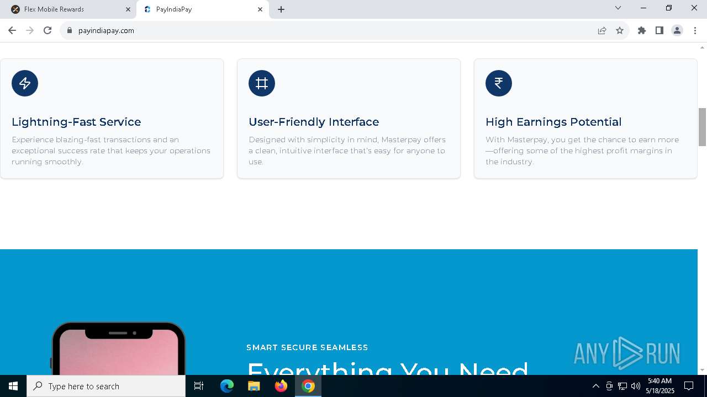Open File Explorer from the taskbar

coord(254,386)
